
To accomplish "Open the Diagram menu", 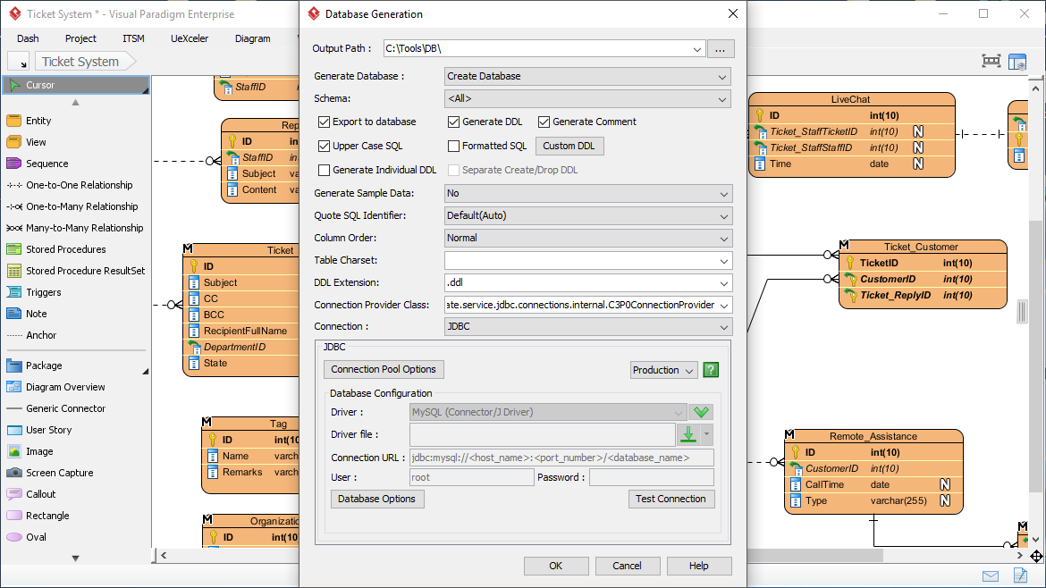I will tap(253, 38).
